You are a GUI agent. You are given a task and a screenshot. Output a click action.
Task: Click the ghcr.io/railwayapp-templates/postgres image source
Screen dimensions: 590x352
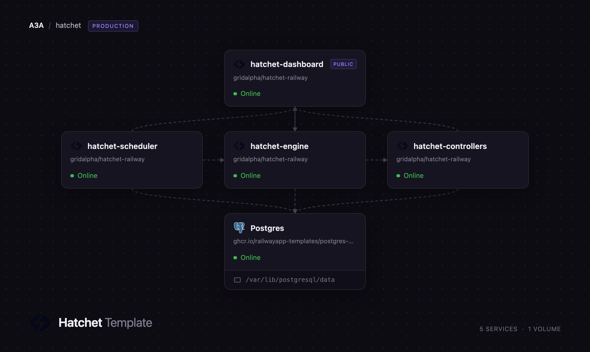tap(293, 241)
